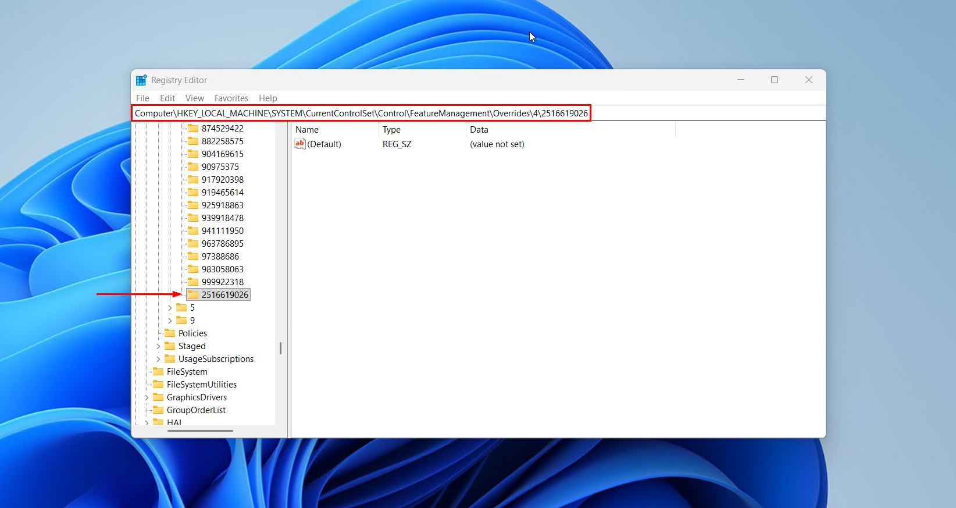Expand the HAL key
Image resolution: width=956 pixels, height=508 pixels.
[x=147, y=422]
